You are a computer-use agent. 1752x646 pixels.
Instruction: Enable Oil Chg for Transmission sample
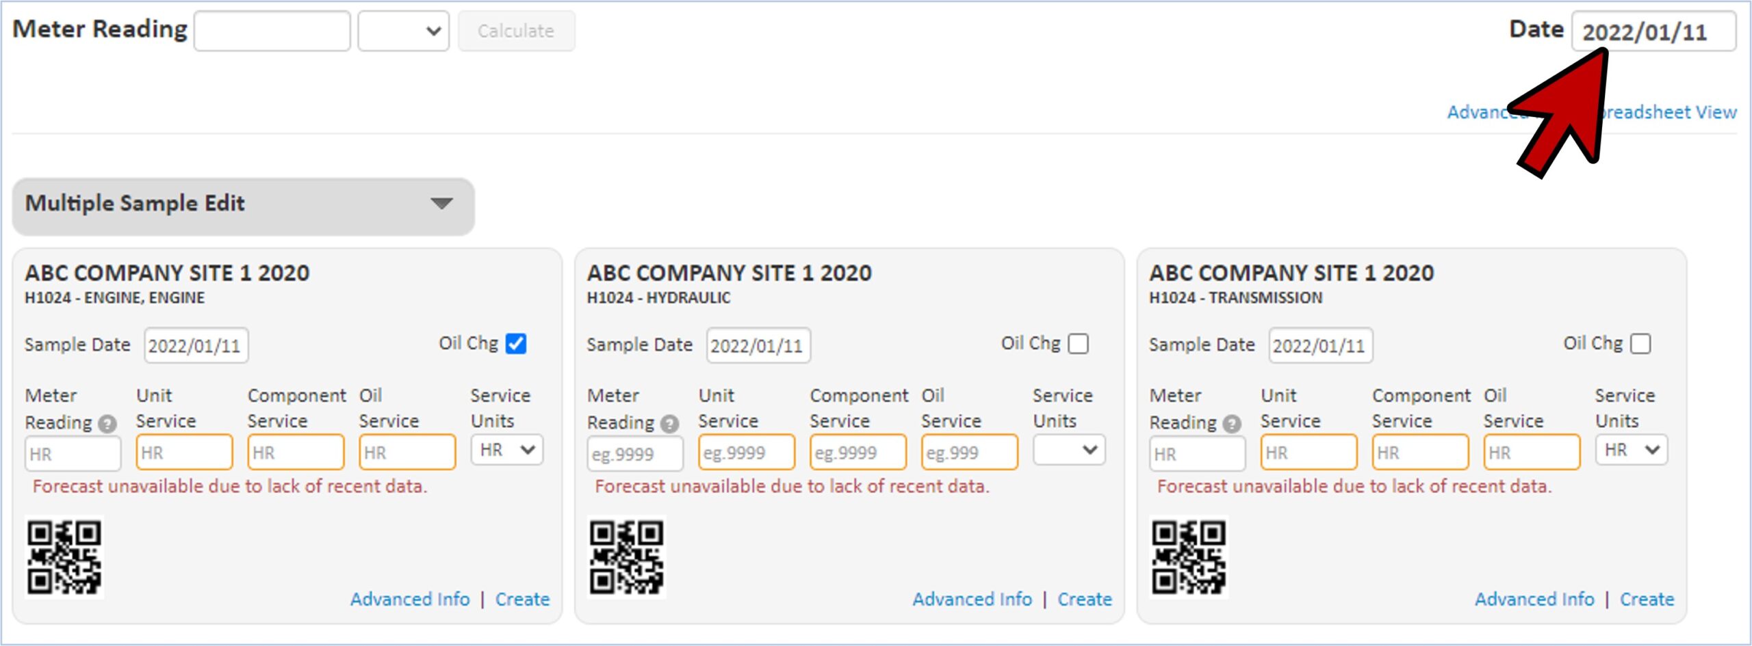[1640, 344]
